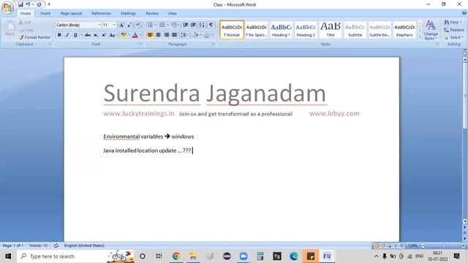Toggle show paragraph marks
The width and height of the screenshot is (468, 263).
point(211,25)
